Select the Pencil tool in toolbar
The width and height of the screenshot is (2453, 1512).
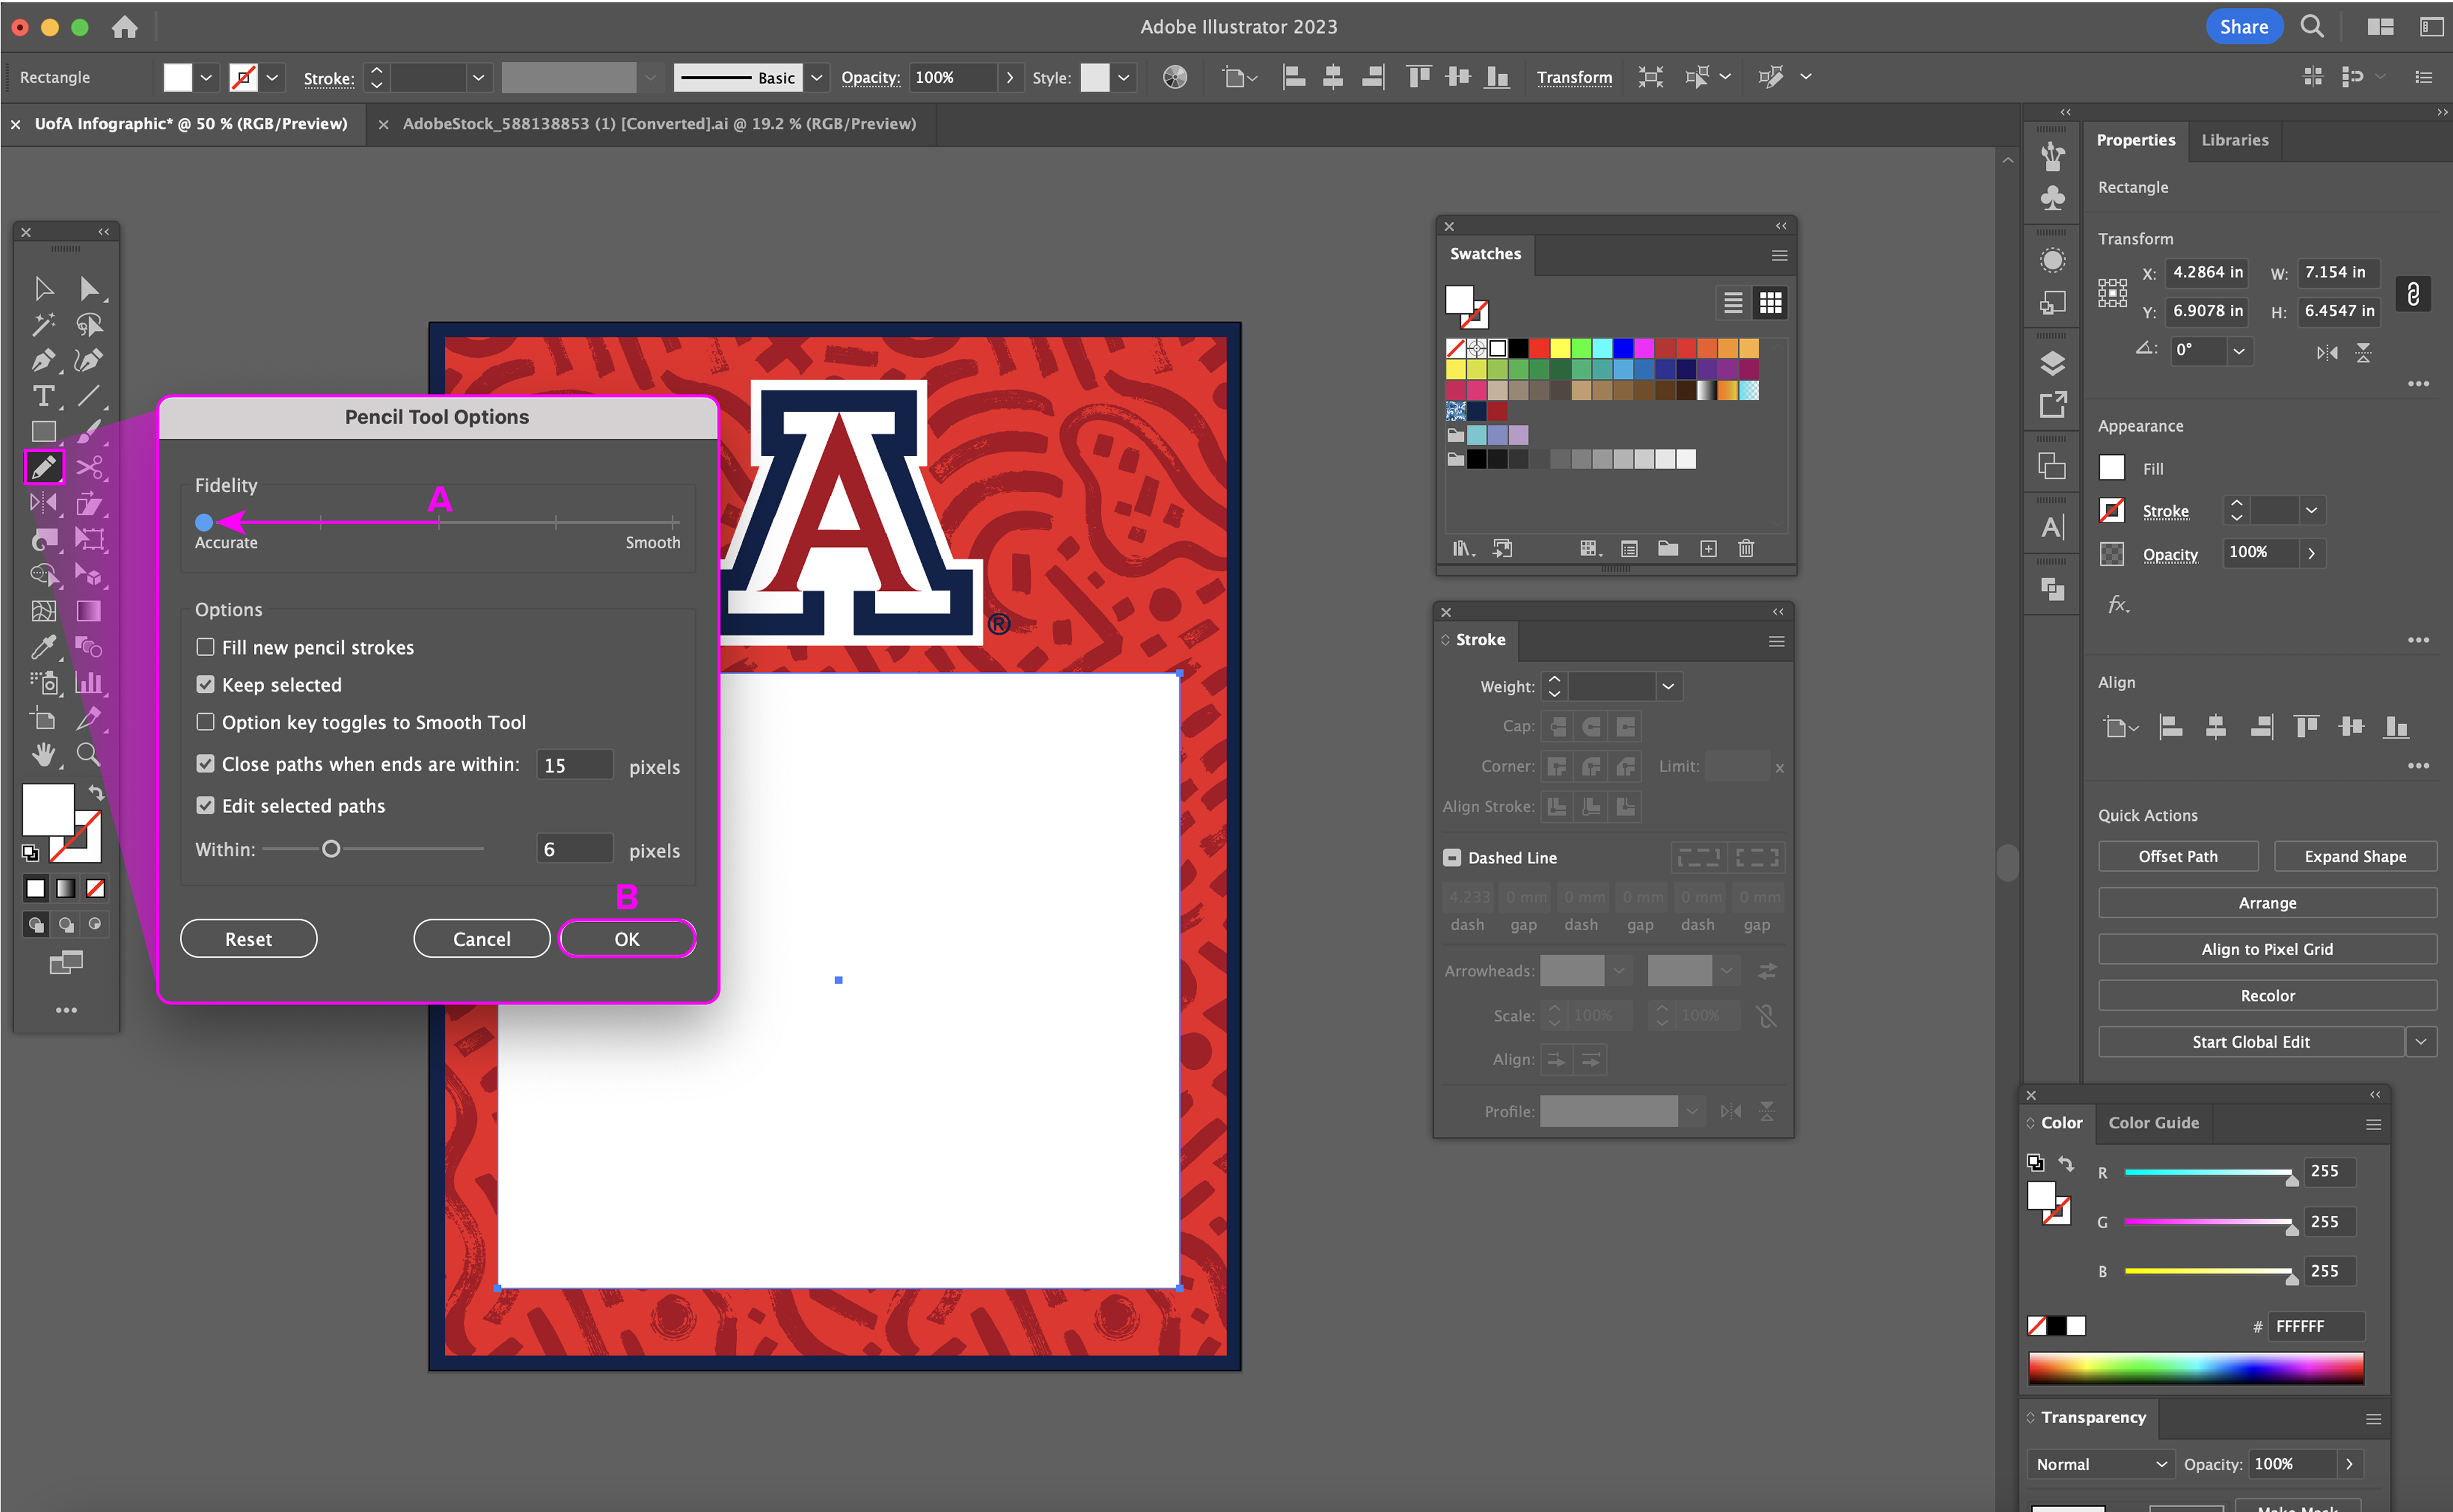pyautogui.click(x=44, y=467)
